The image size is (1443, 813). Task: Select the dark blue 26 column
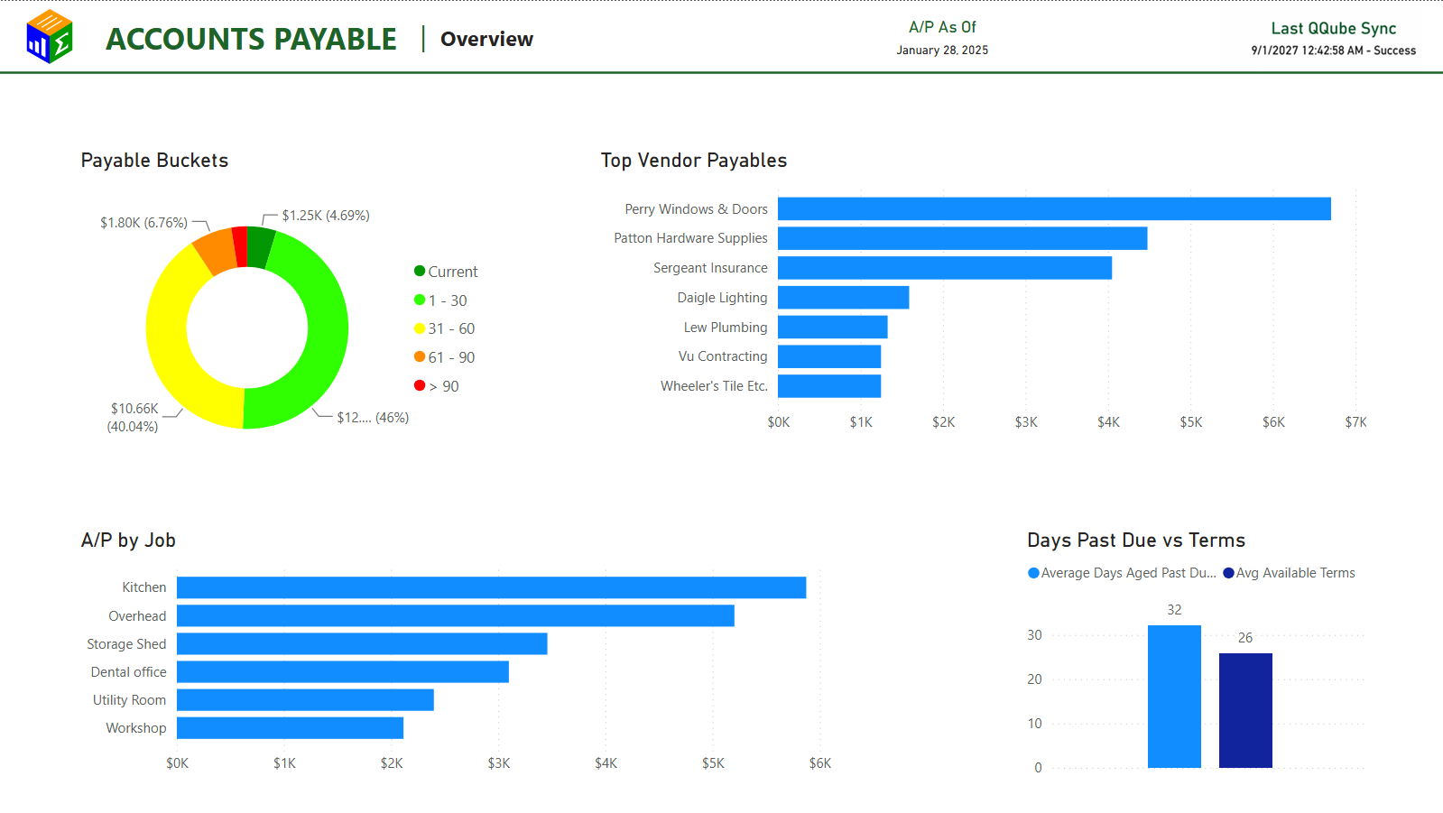coord(1245,710)
